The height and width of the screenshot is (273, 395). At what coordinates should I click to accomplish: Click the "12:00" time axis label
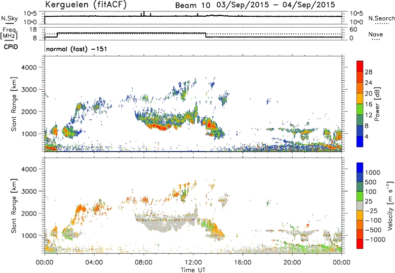click(x=193, y=263)
